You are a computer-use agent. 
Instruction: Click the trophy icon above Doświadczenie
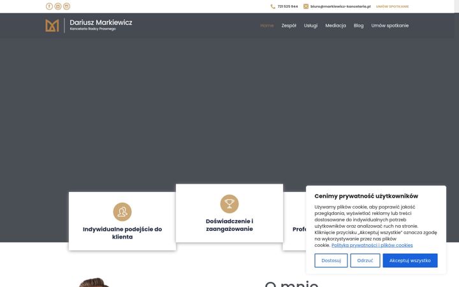tap(229, 204)
